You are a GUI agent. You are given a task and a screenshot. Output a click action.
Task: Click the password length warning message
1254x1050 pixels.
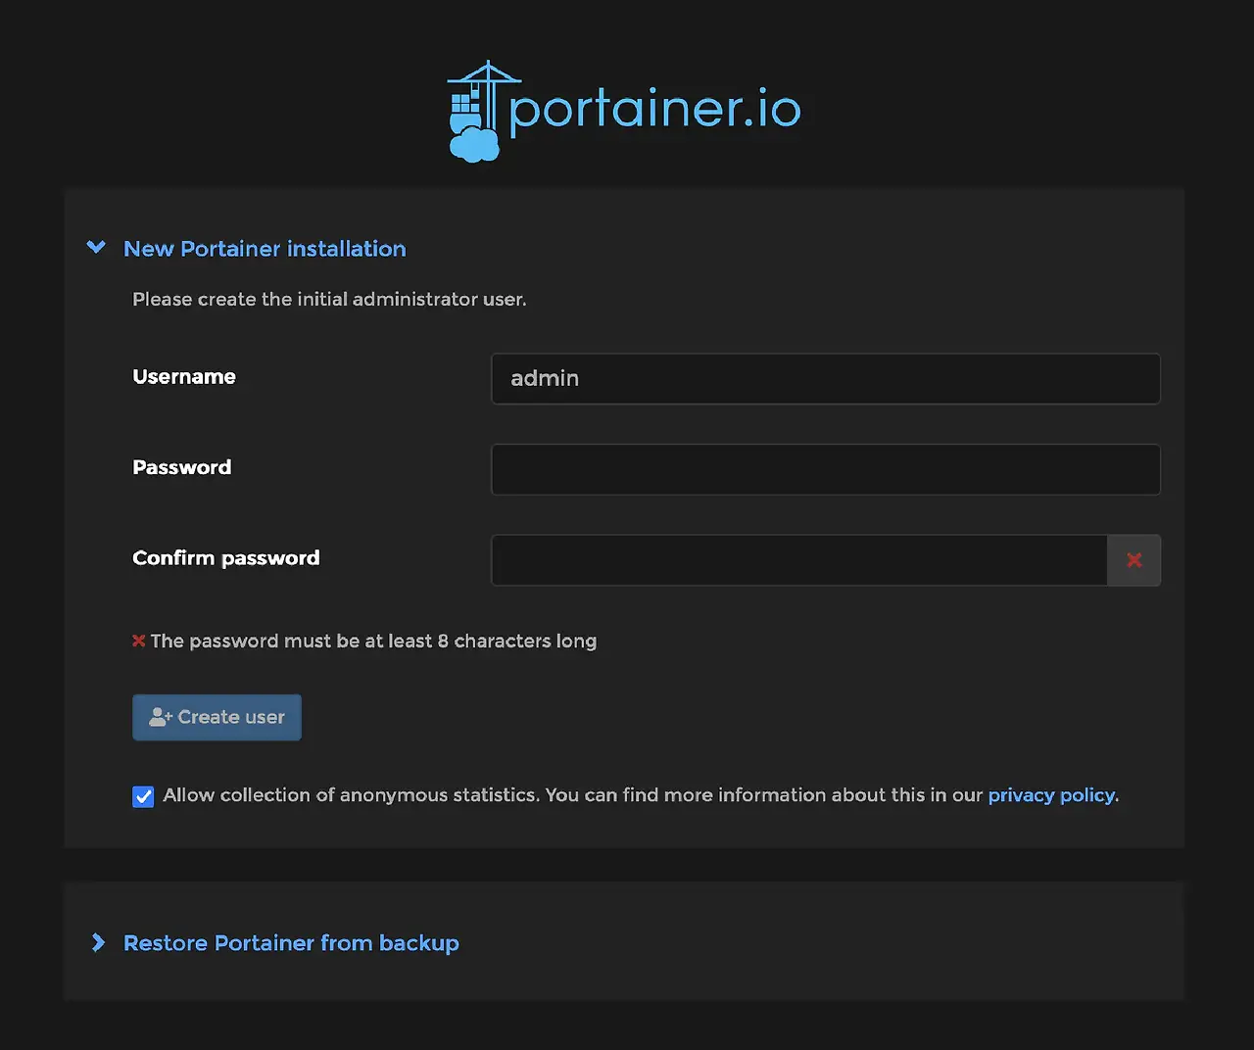point(373,642)
